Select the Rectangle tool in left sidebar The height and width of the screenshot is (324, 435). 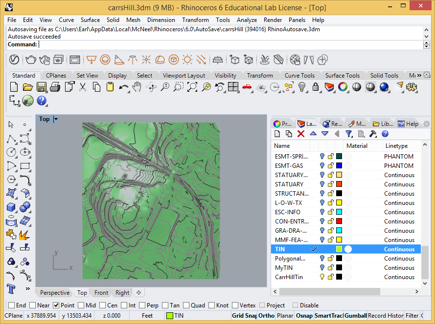[25, 166]
